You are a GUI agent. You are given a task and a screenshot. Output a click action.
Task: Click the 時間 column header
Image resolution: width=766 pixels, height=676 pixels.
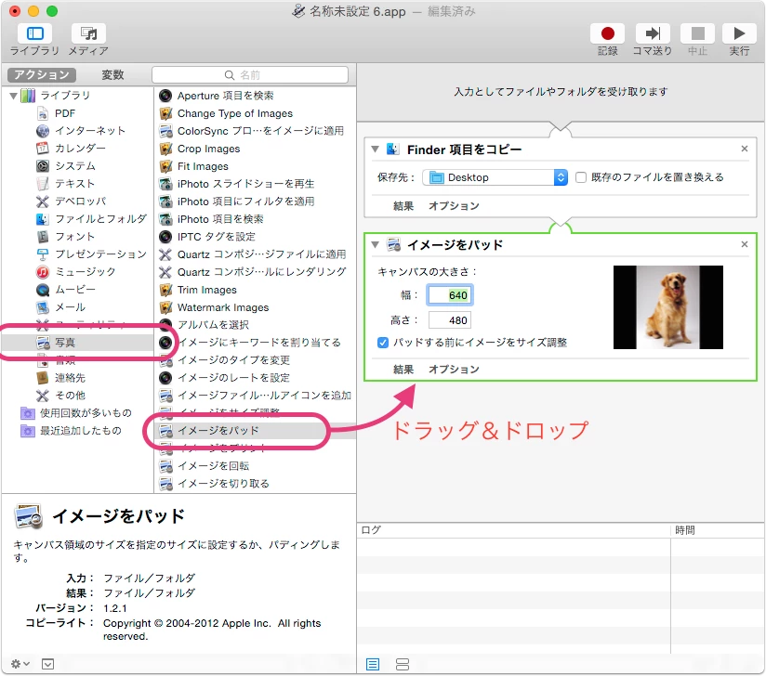coord(717,530)
